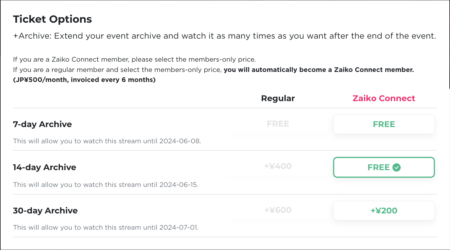The width and height of the screenshot is (450, 250).
Task: Click the 'please select the members-only price' line
Action: (x=134, y=60)
